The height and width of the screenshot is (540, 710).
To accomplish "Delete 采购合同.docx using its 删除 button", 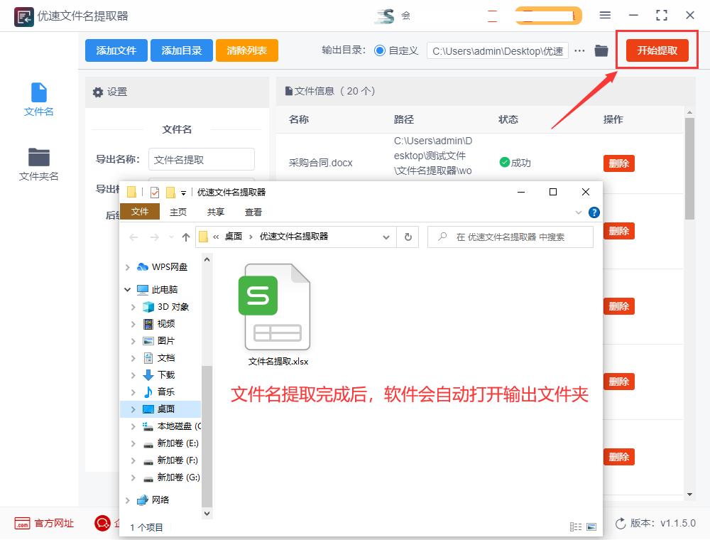I will [x=618, y=163].
